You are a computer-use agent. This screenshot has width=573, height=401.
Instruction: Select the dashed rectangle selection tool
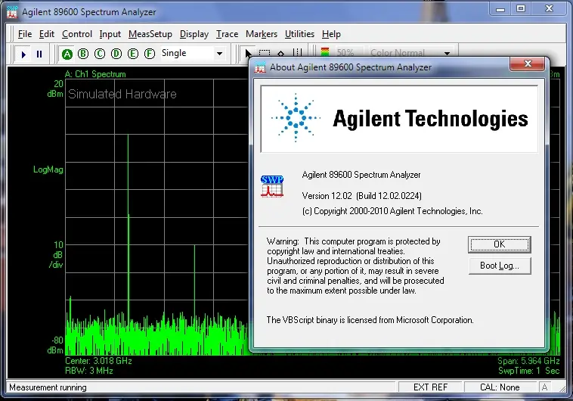coord(265,53)
